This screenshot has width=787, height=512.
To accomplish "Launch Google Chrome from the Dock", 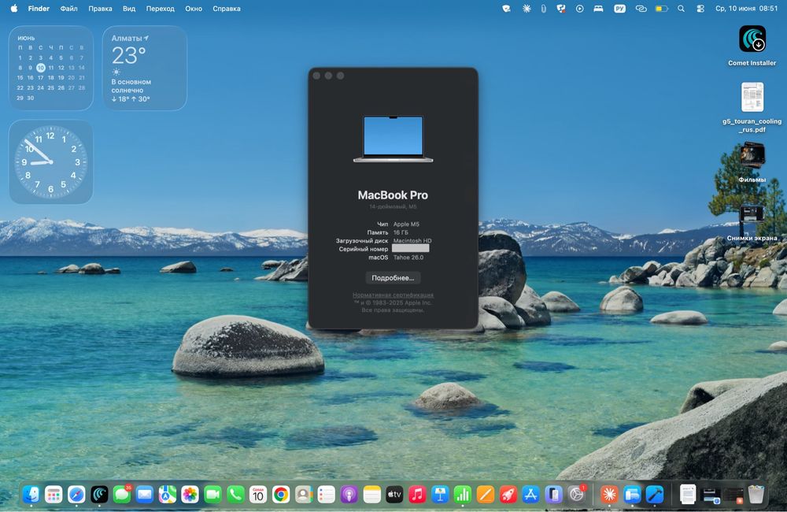I will click(x=281, y=495).
